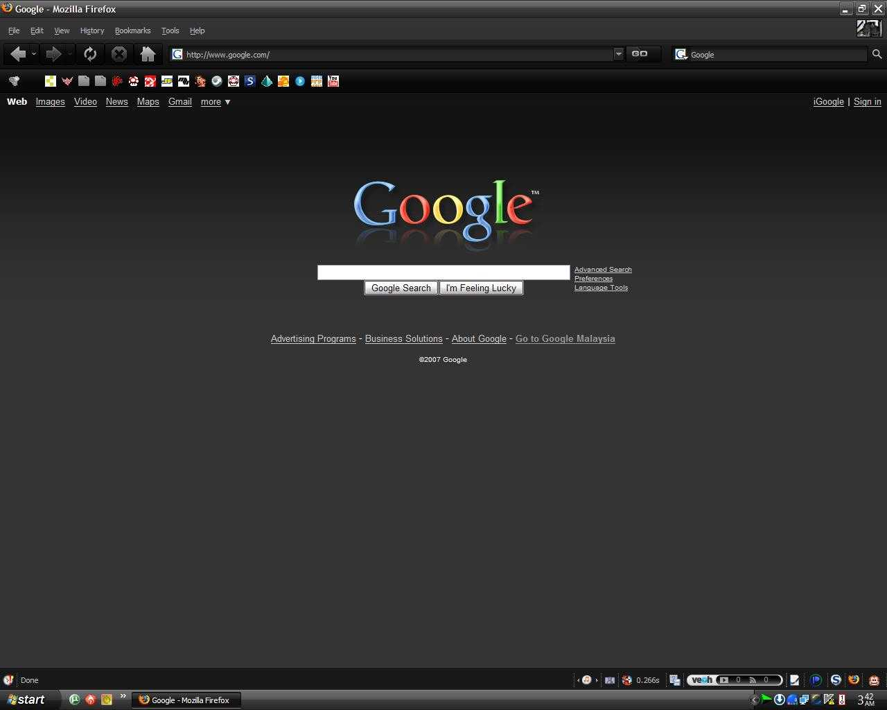Click the notepad status bar icon
This screenshot has height=710, width=887.
795,680
